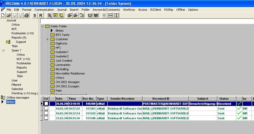Tick the checkbox for document 945499
Screen dimensions: 254x134
[x=46, y=104]
